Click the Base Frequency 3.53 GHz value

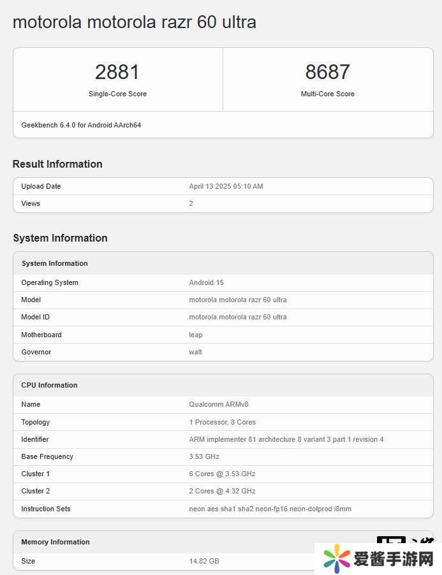coord(204,456)
